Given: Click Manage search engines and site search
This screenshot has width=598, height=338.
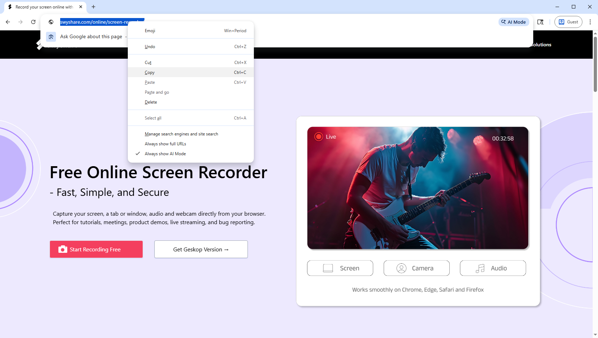Looking at the screenshot, I should coord(181,134).
